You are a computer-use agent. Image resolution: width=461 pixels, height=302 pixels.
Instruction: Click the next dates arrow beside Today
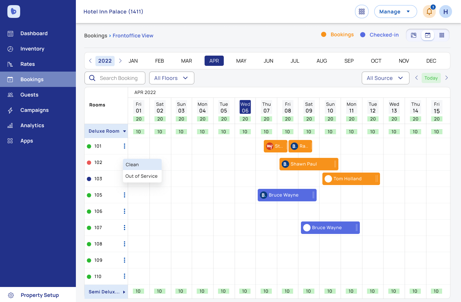click(447, 78)
